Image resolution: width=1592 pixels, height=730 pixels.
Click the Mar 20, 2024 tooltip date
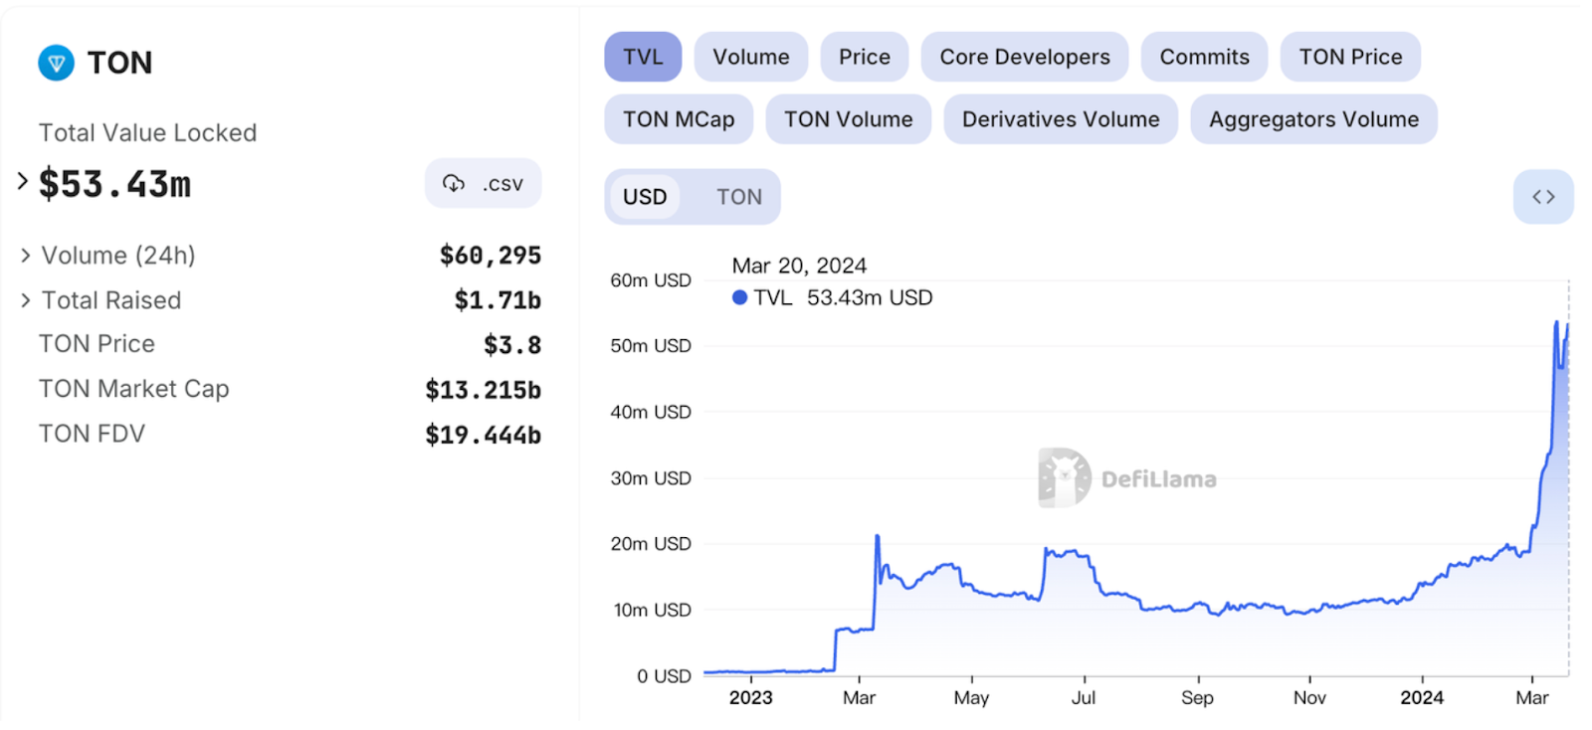click(799, 266)
